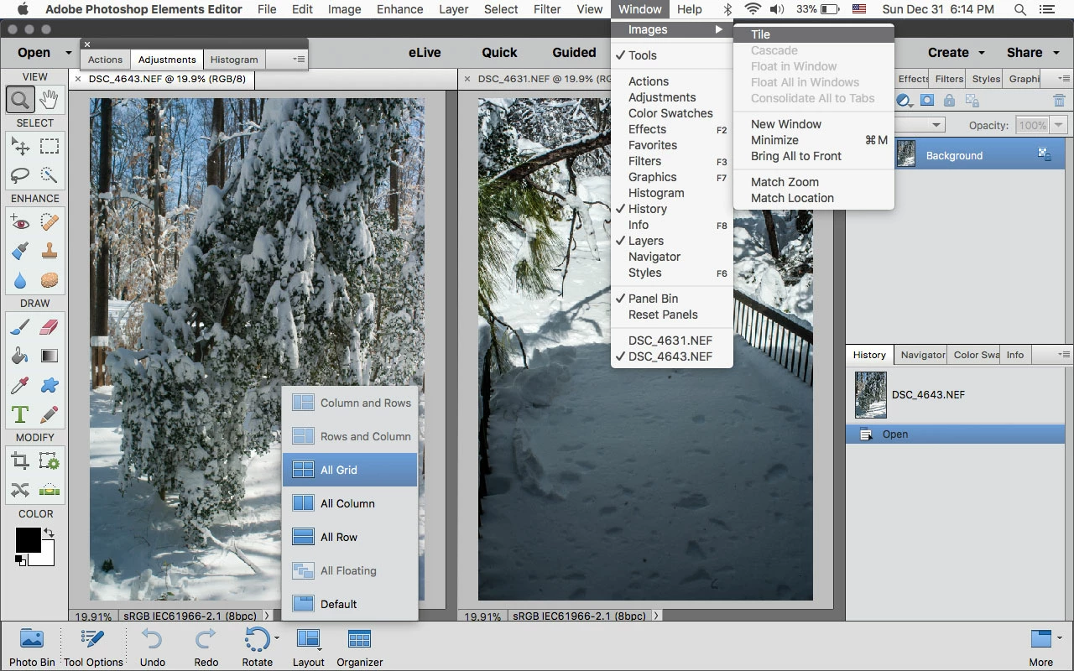Image resolution: width=1074 pixels, height=671 pixels.
Task: Select the Rectangular Marquee tool
Action: tap(50, 147)
